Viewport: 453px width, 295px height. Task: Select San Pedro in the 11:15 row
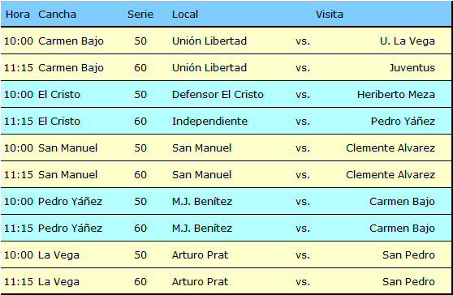point(408,282)
